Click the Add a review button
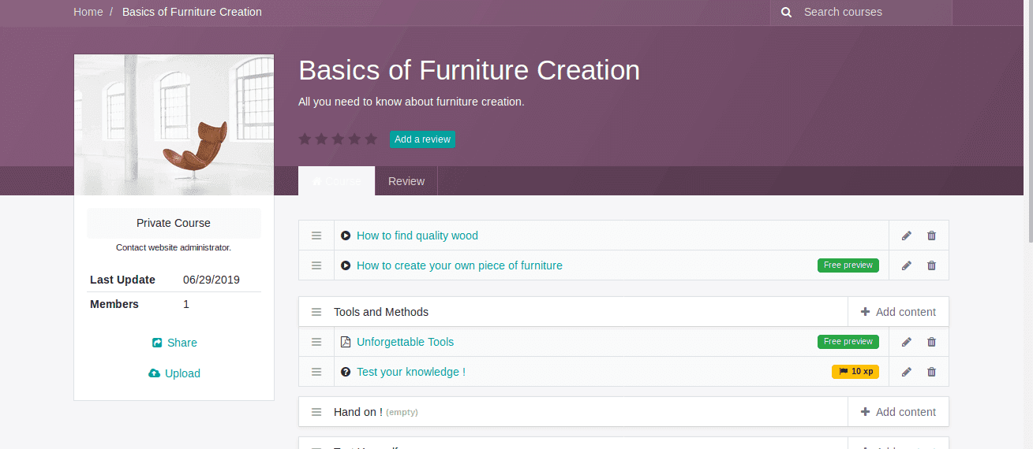The image size is (1033, 449). tap(422, 139)
